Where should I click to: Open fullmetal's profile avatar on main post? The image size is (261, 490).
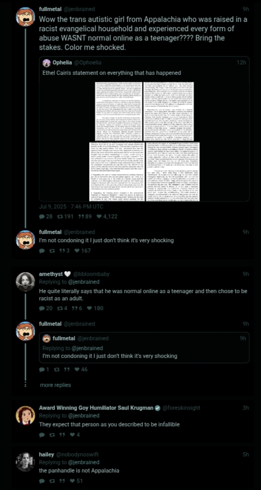[x=25, y=17]
